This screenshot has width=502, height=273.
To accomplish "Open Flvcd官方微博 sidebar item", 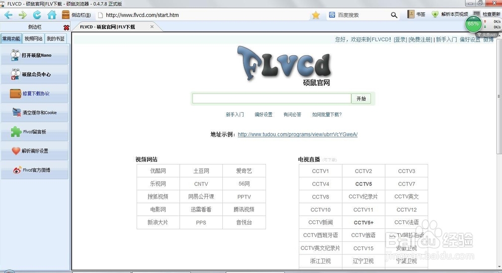I will 35,170.
